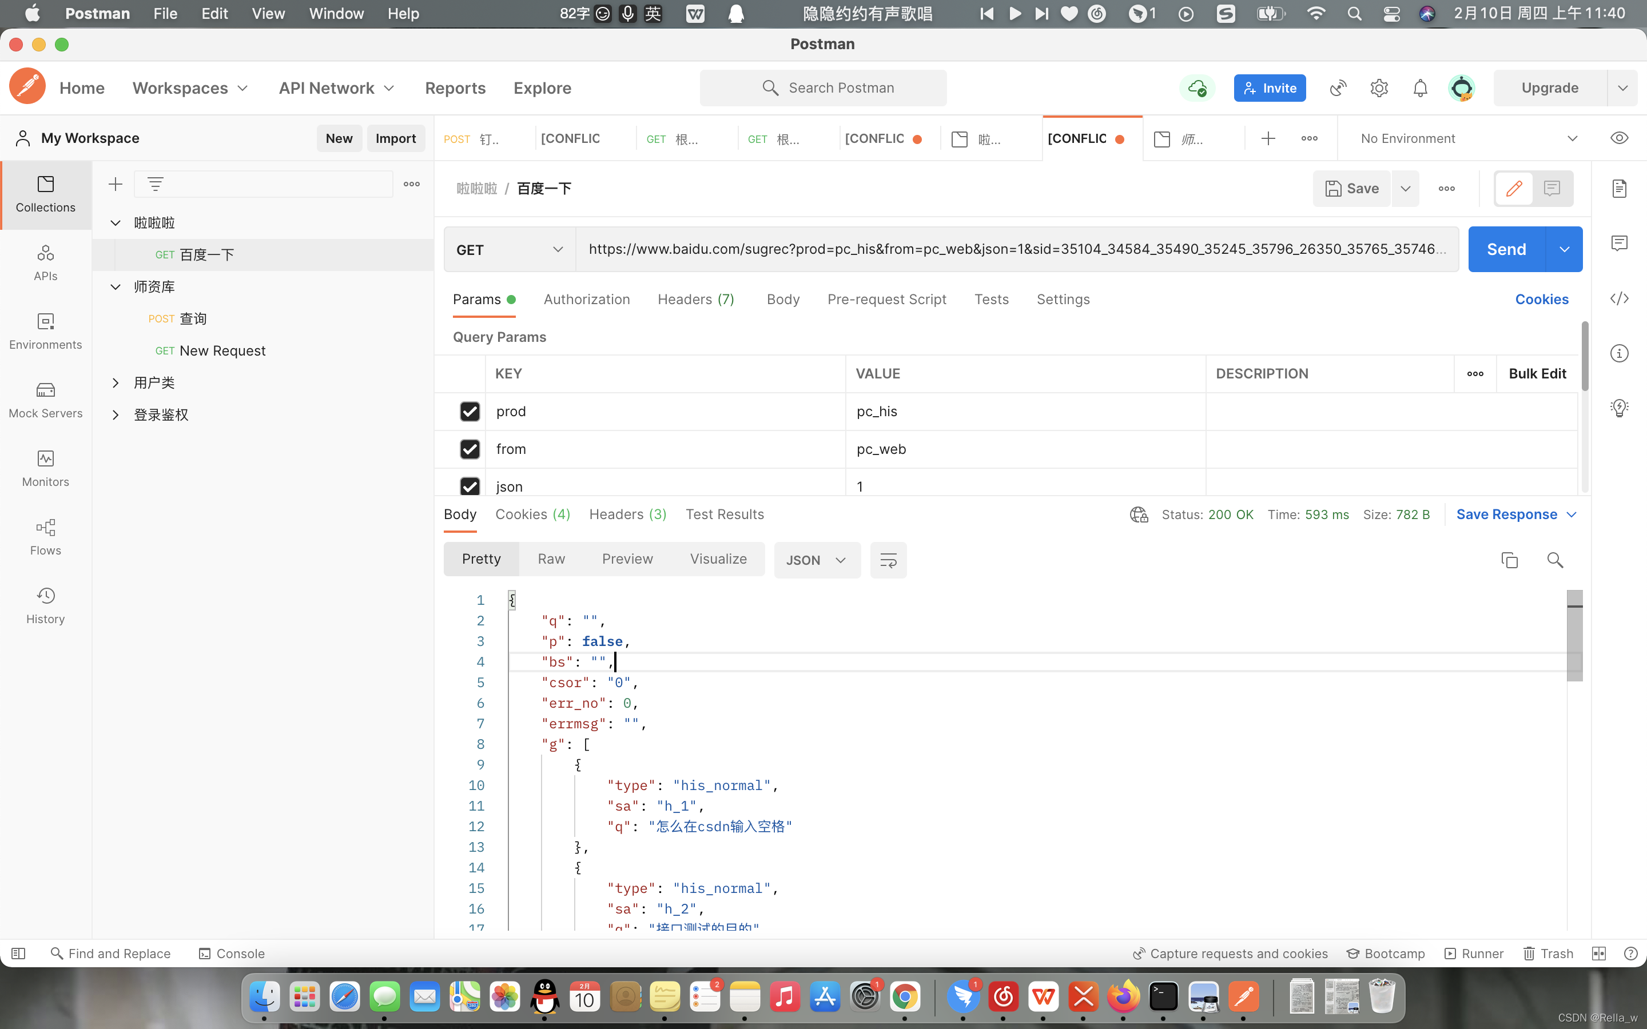Toggle the prod query param checkbox
Screen dimensions: 1647x1029
point(471,410)
